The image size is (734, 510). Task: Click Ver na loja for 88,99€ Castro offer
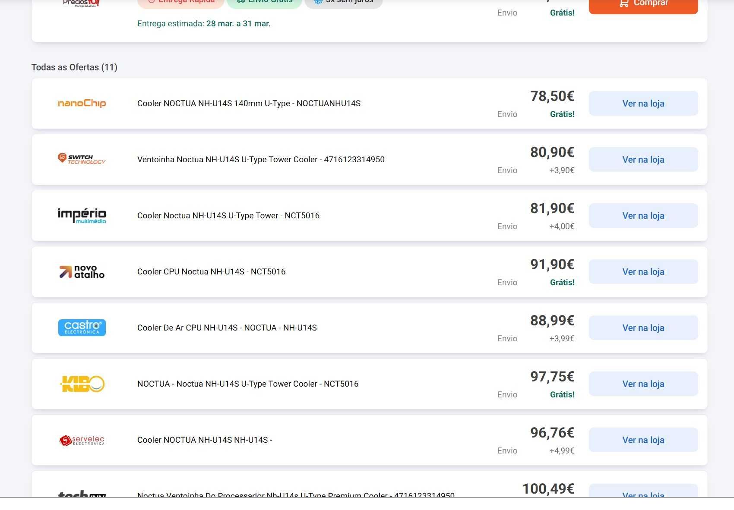643,328
